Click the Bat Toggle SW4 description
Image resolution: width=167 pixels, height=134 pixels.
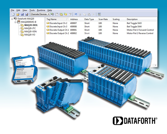134,27
